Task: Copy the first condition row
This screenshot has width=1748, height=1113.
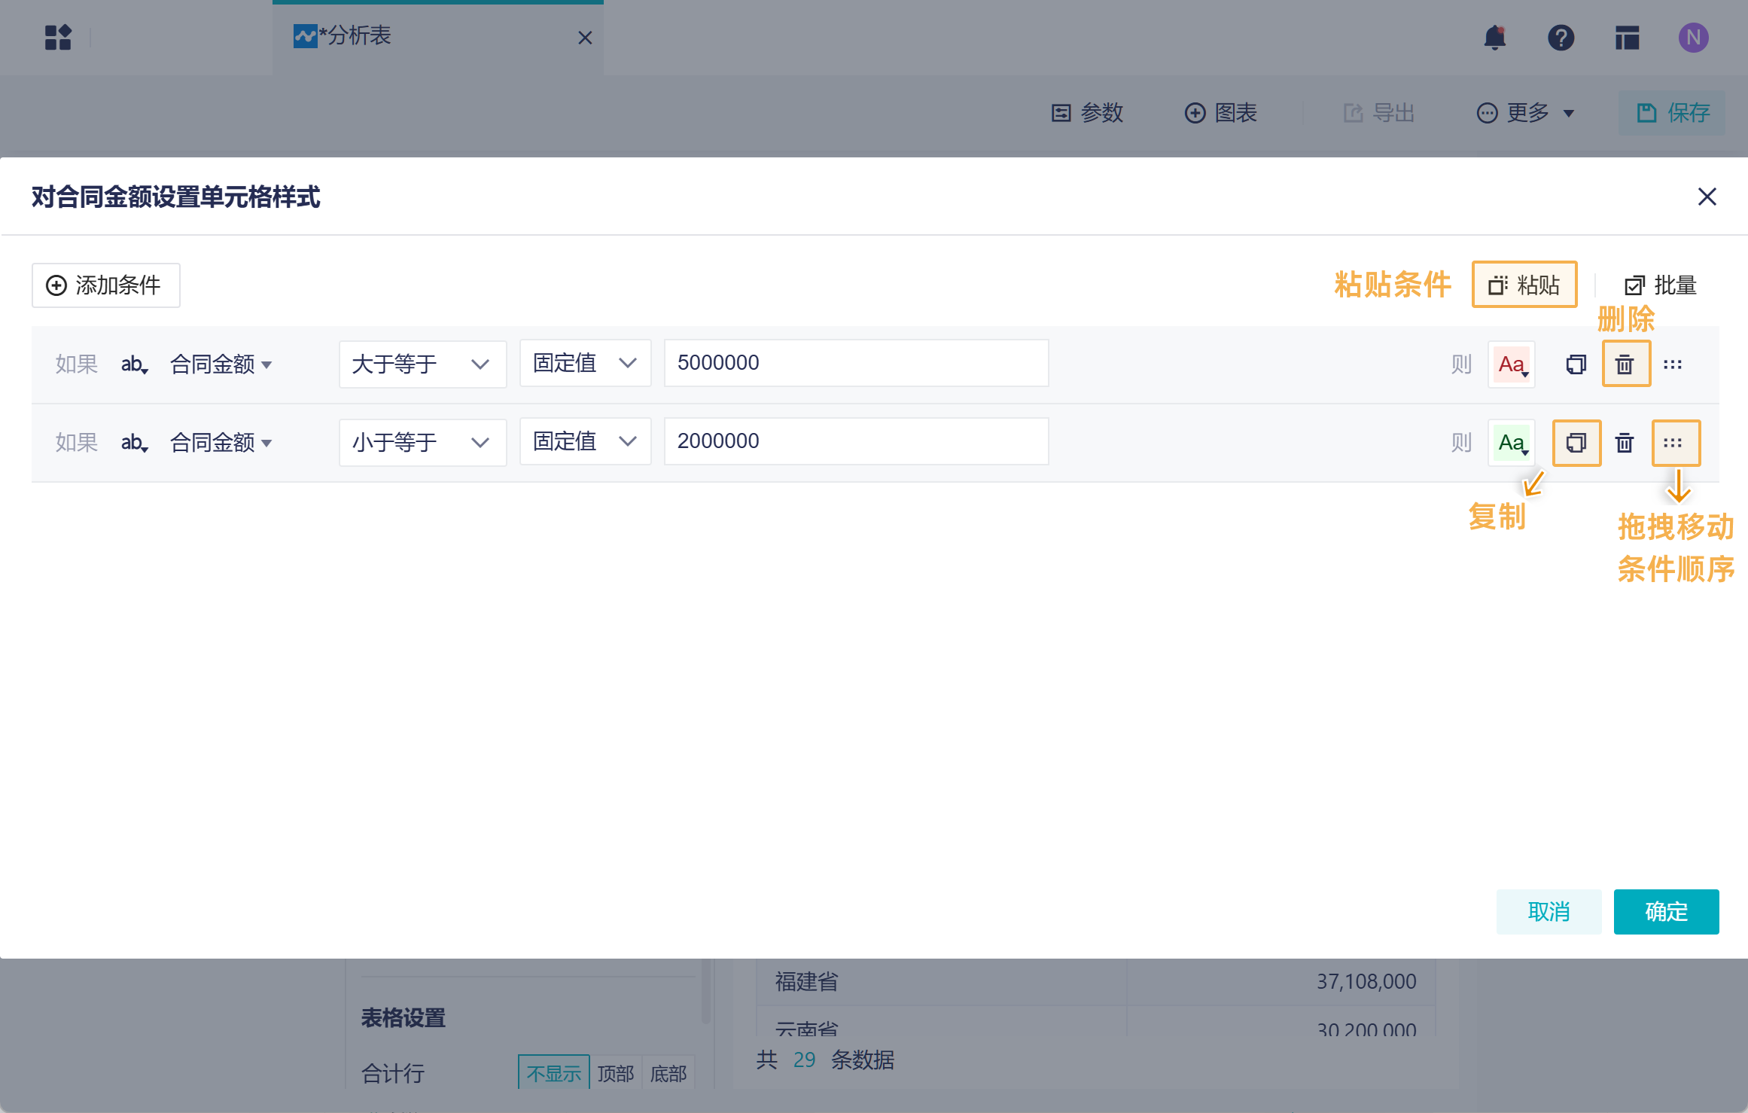Action: (x=1576, y=364)
